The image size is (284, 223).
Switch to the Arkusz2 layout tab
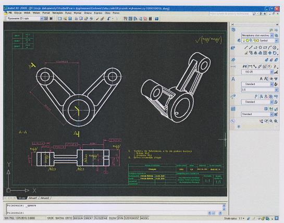pyautogui.click(x=45, y=198)
